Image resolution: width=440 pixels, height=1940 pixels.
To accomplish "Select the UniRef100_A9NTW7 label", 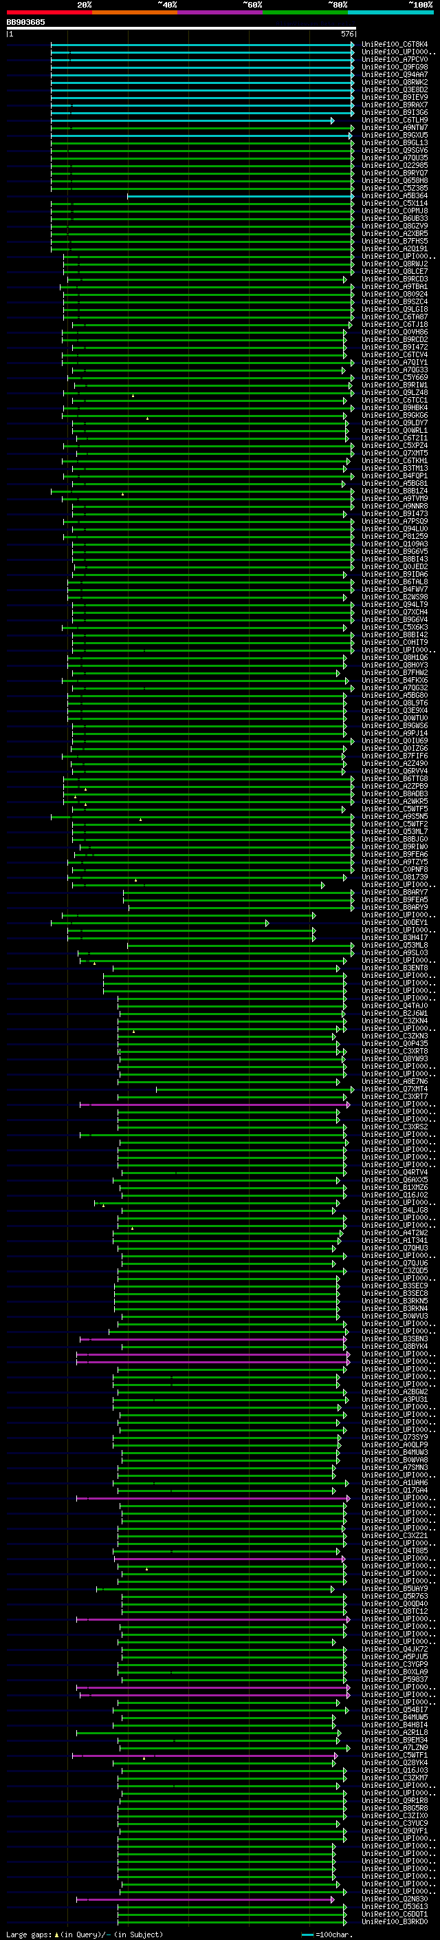I will tap(394, 127).
